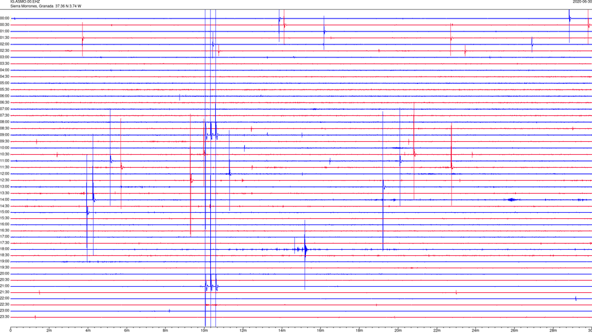Select the 09:30 trace time label
This screenshot has height=333, width=592.
[4, 141]
